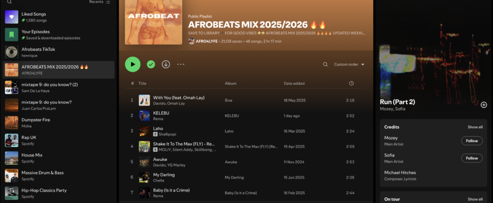
Task: Click the Awuke track cover thumbnail
Action: (x=144, y=162)
